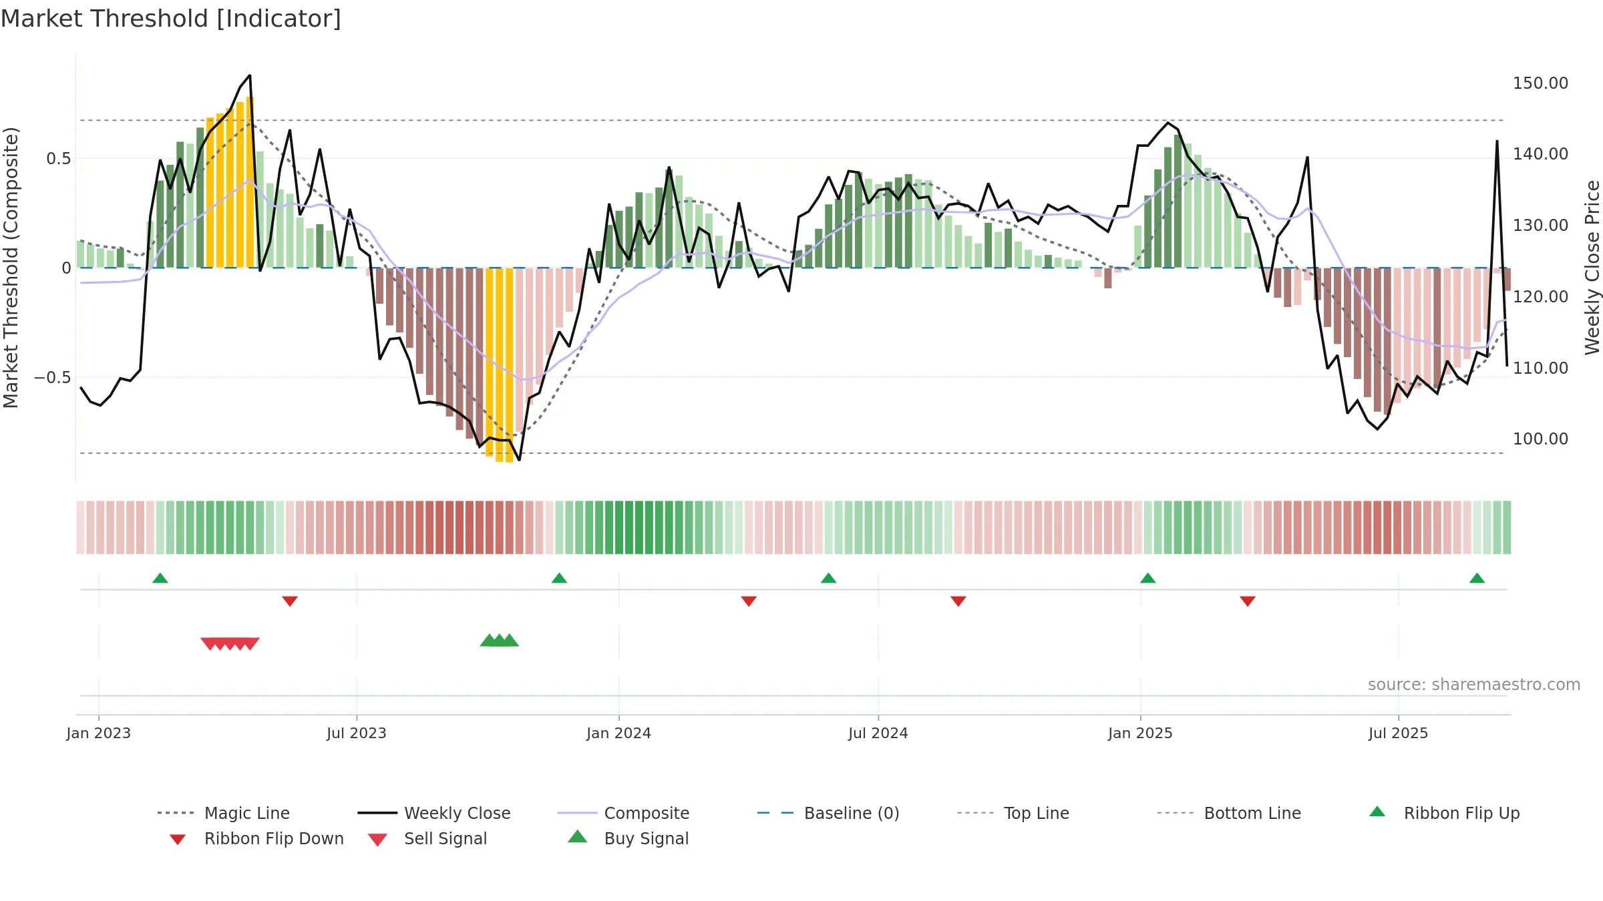Screen dimensions: 1603x901
Task: Click the 140.00 price axis tick
Action: [1541, 154]
